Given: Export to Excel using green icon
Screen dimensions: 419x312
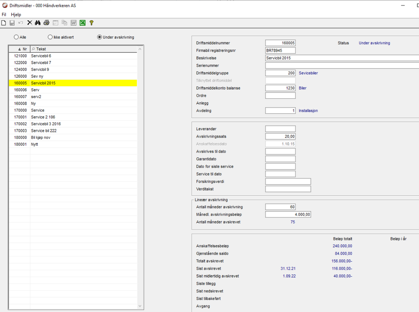Looking at the screenshot, I should 83,23.
